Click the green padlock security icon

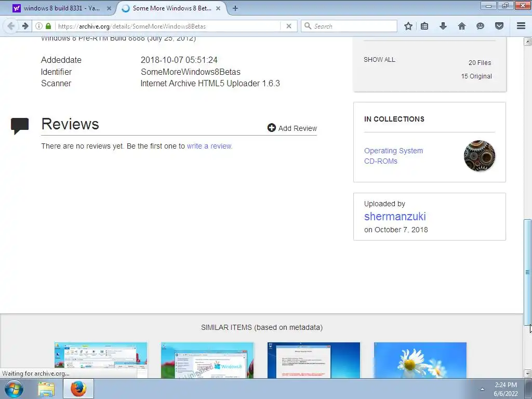[x=48, y=26]
